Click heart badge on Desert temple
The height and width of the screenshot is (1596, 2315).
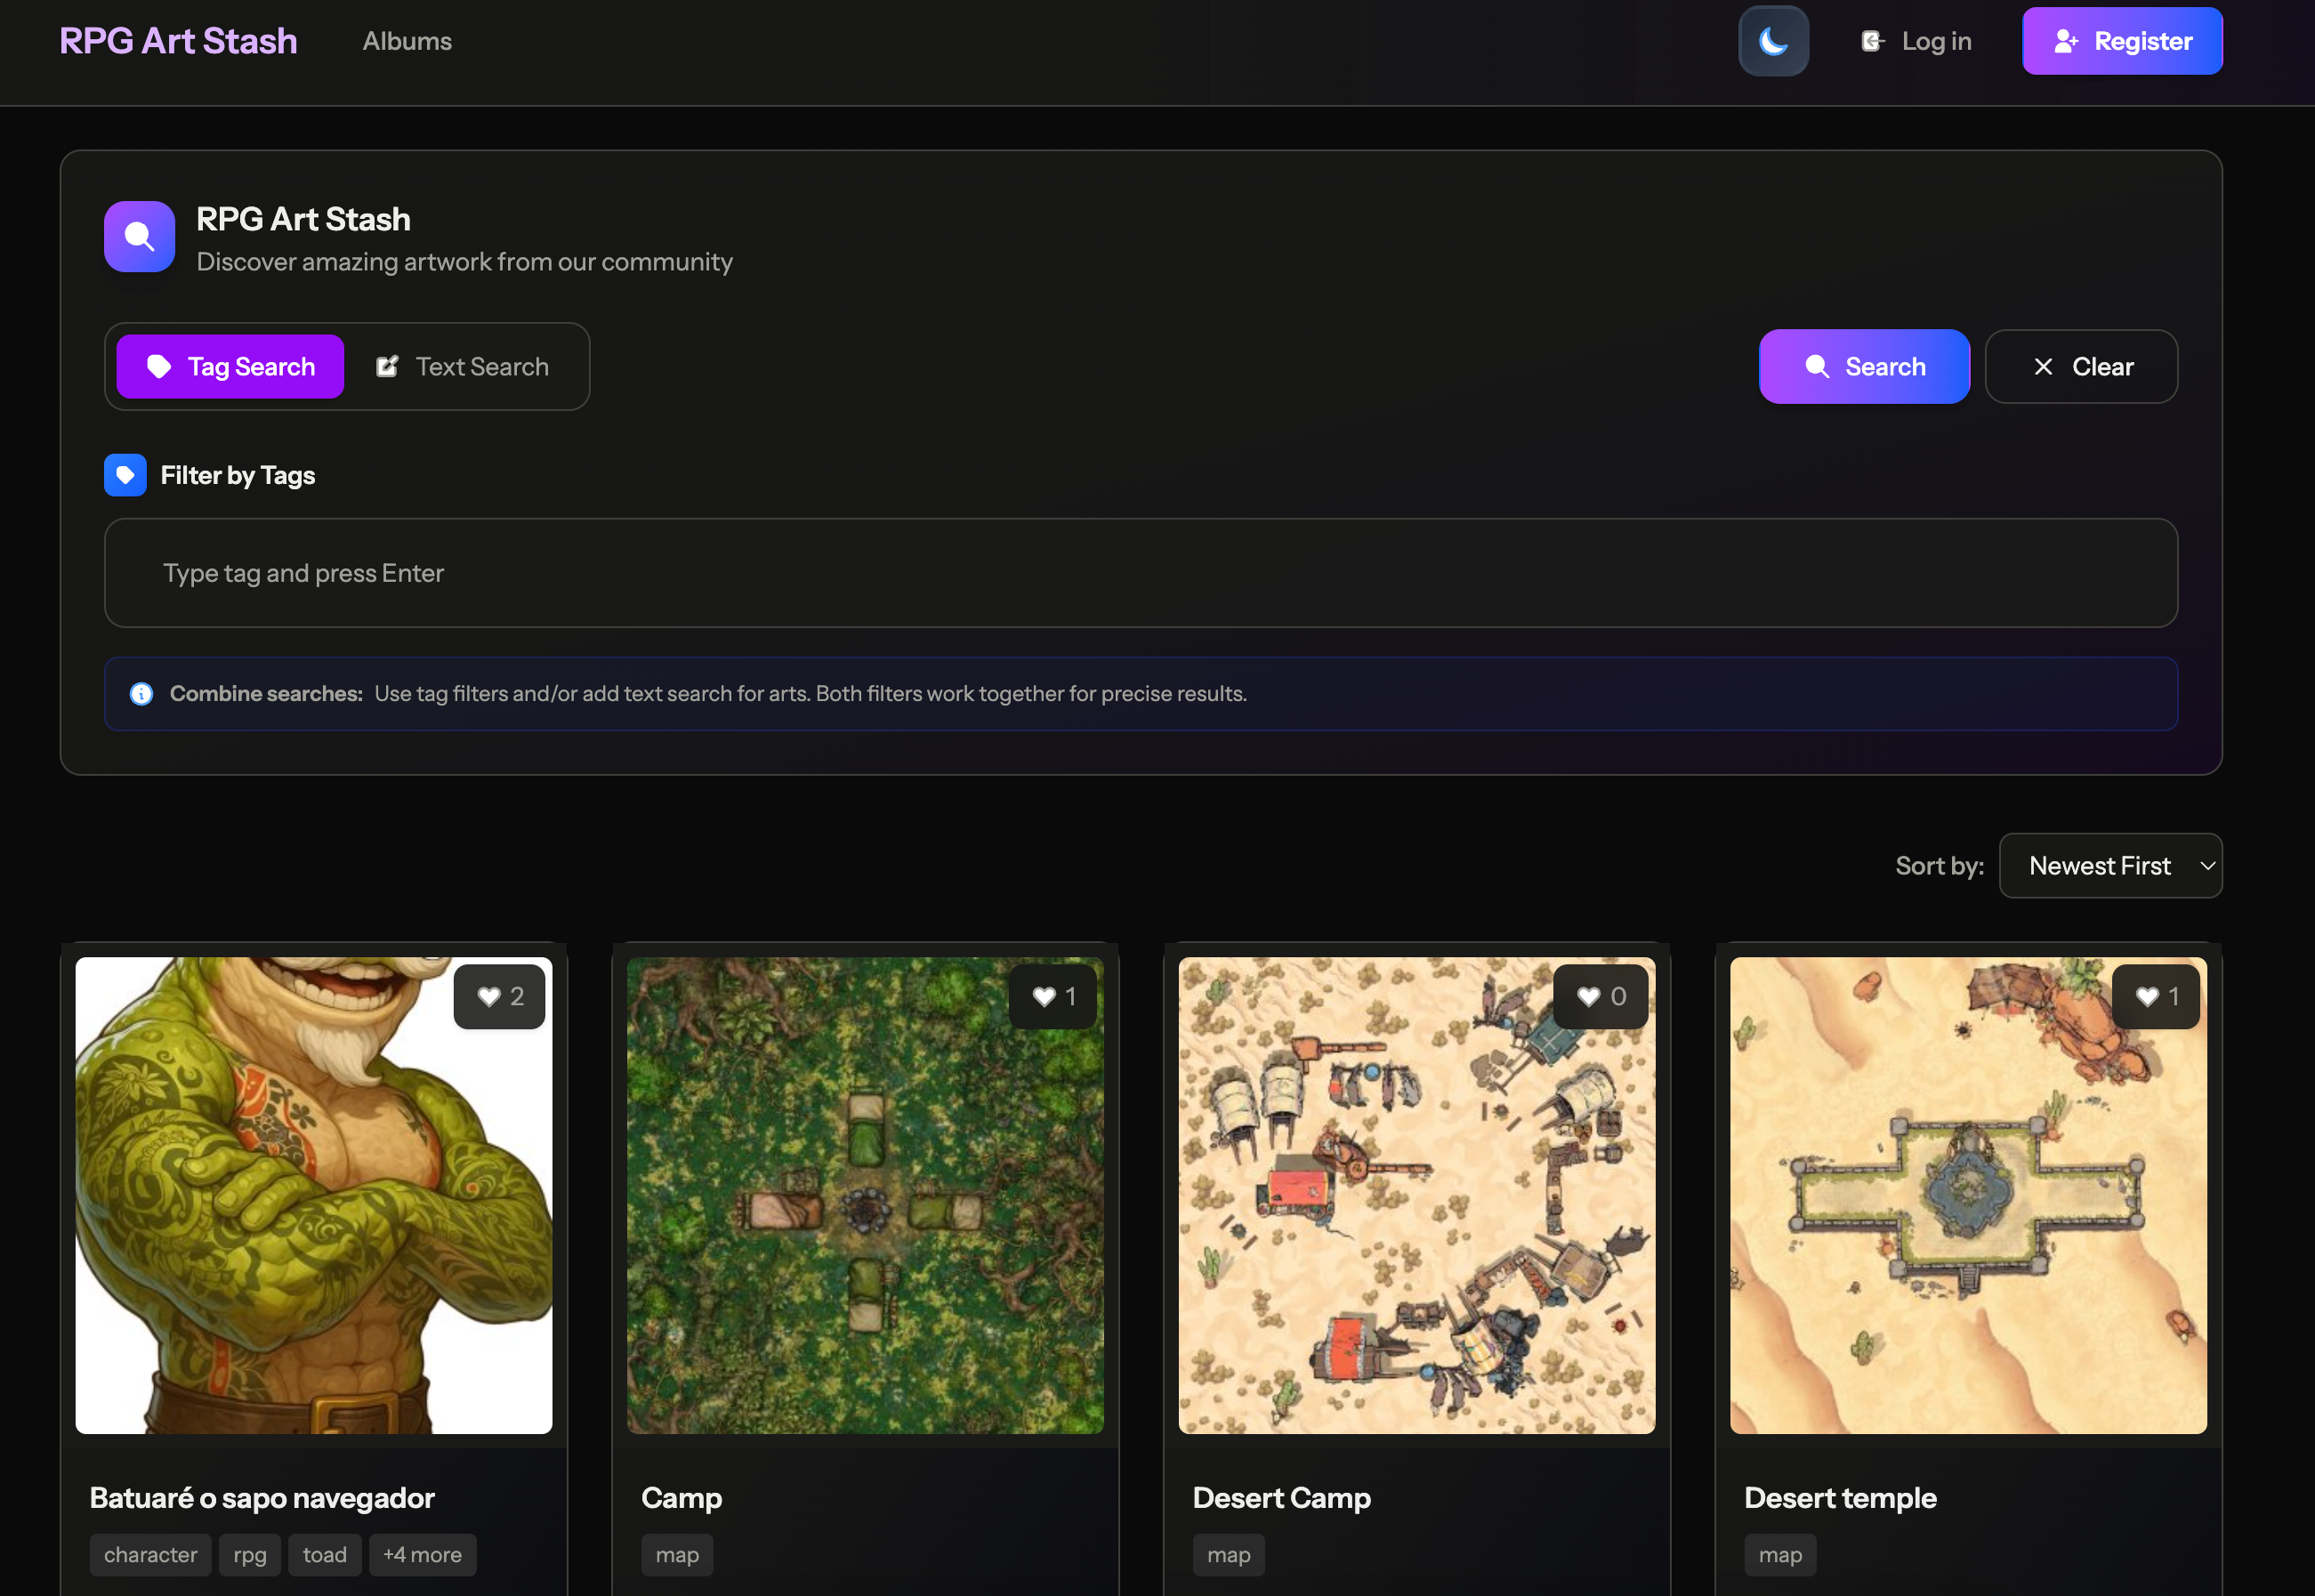(x=2156, y=996)
